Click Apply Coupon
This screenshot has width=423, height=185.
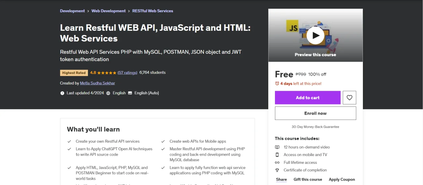point(342,179)
